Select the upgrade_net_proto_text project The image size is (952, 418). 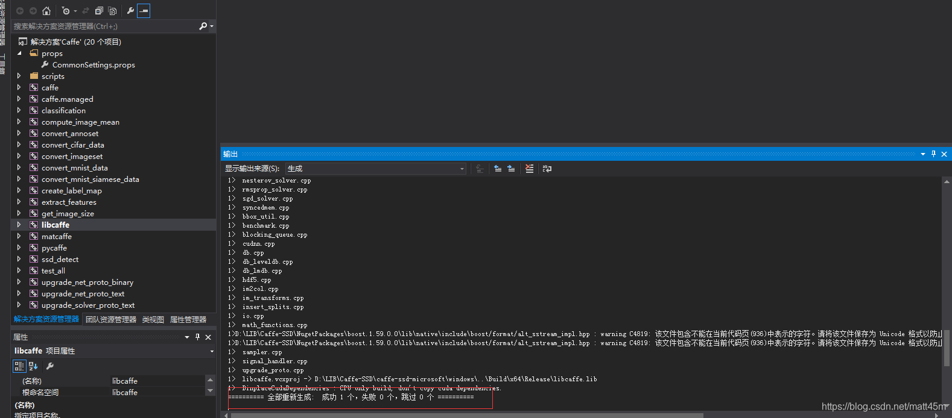83,293
